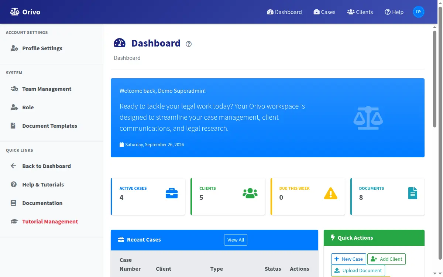The height and width of the screenshot is (277, 443).
Task: Click the Actions column header
Action: coord(299,269)
